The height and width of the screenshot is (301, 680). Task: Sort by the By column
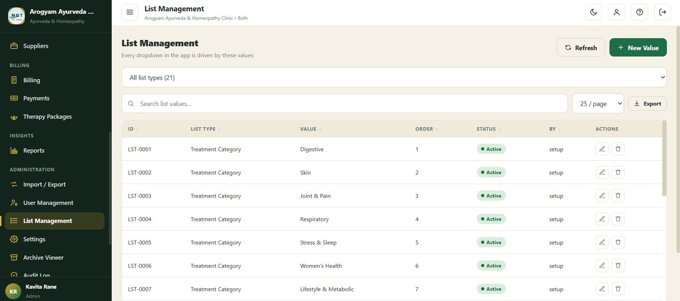pyautogui.click(x=555, y=129)
